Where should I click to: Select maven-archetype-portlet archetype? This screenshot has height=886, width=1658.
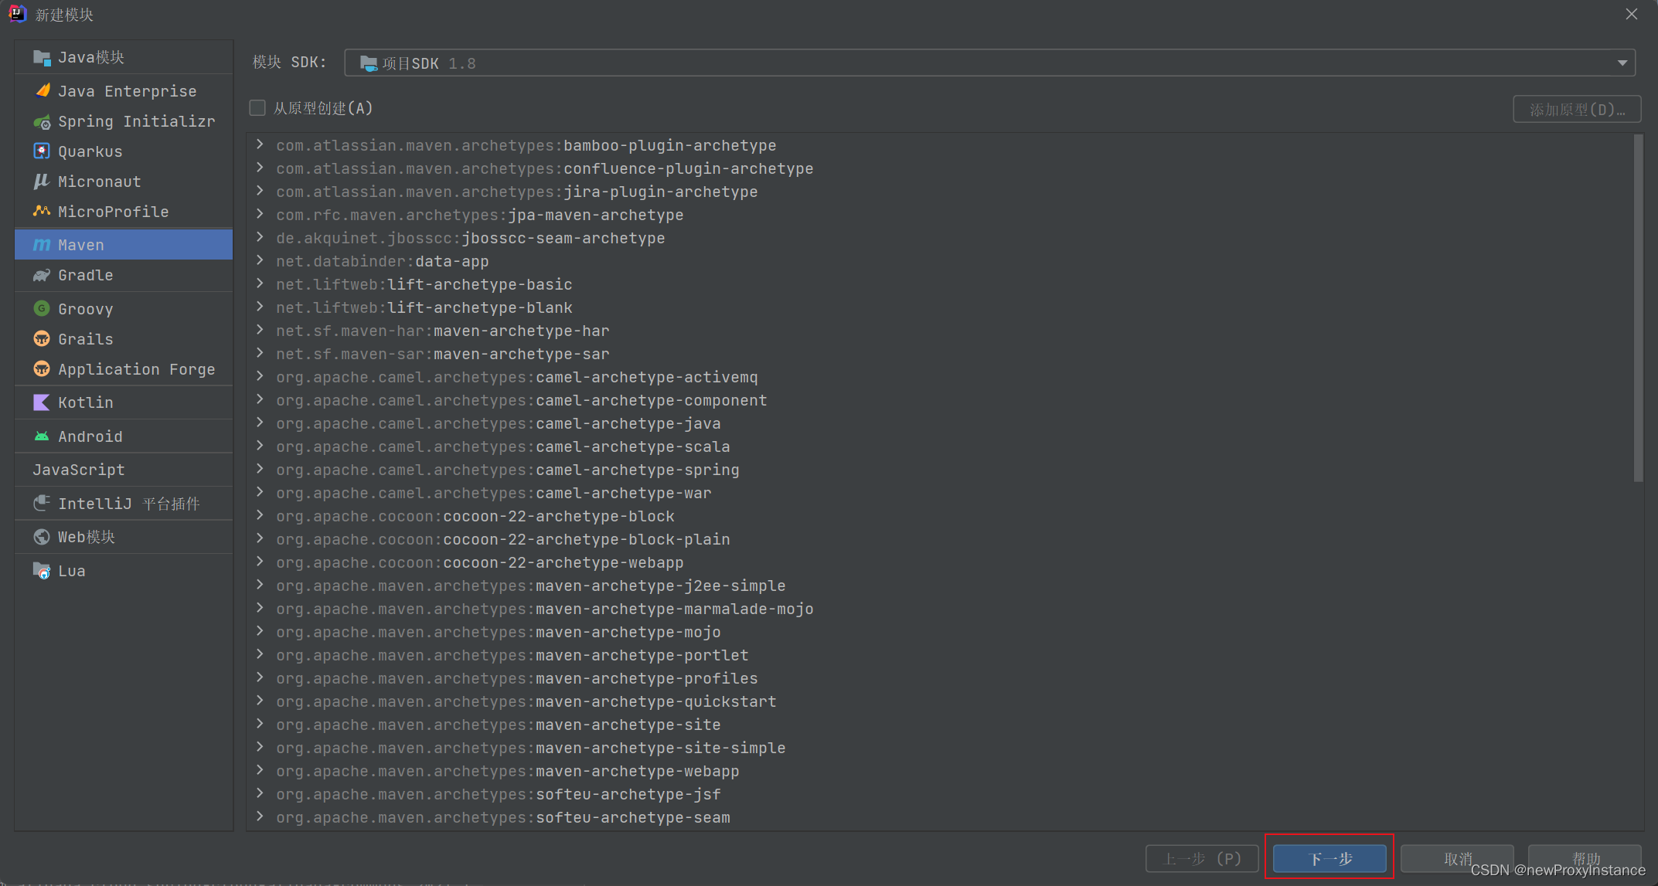(512, 655)
